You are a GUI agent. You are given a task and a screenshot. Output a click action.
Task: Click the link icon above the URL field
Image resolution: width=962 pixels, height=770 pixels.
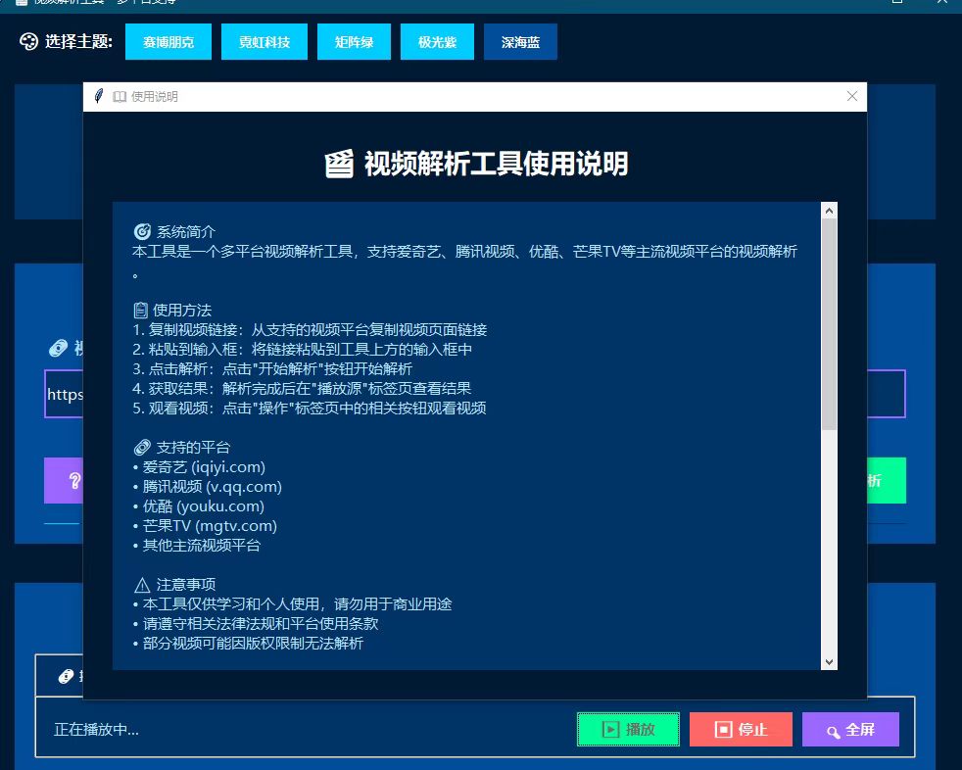point(58,348)
